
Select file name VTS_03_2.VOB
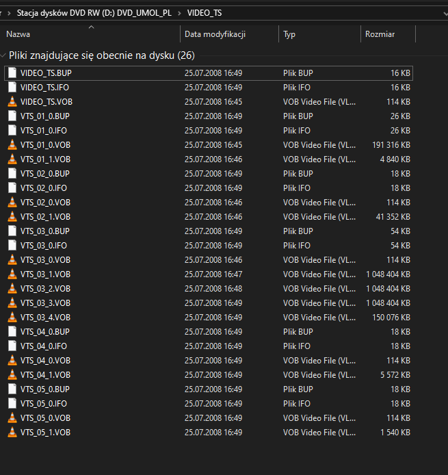click(45, 288)
